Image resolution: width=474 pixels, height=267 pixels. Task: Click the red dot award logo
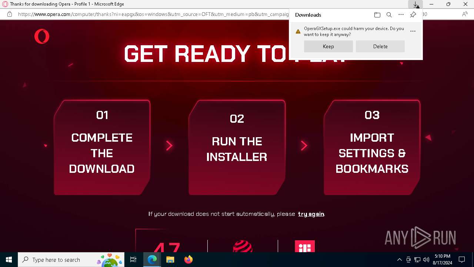click(x=243, y=247)
